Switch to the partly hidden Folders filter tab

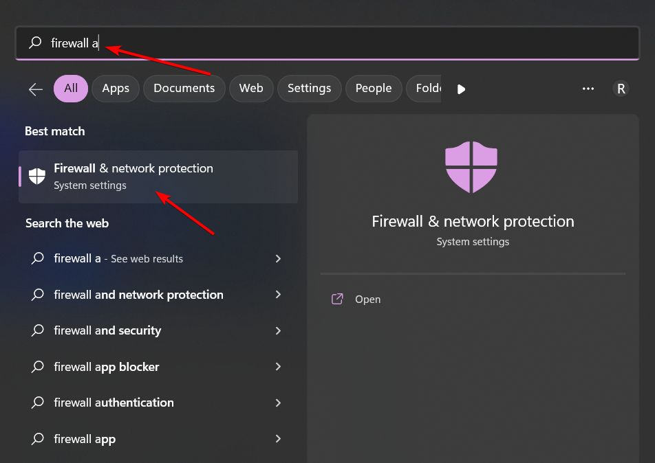(424, 89)
